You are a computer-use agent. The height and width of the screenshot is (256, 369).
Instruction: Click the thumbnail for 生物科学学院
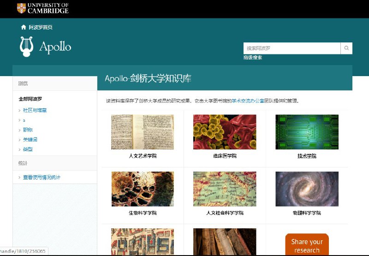click(x=143, y=189)
